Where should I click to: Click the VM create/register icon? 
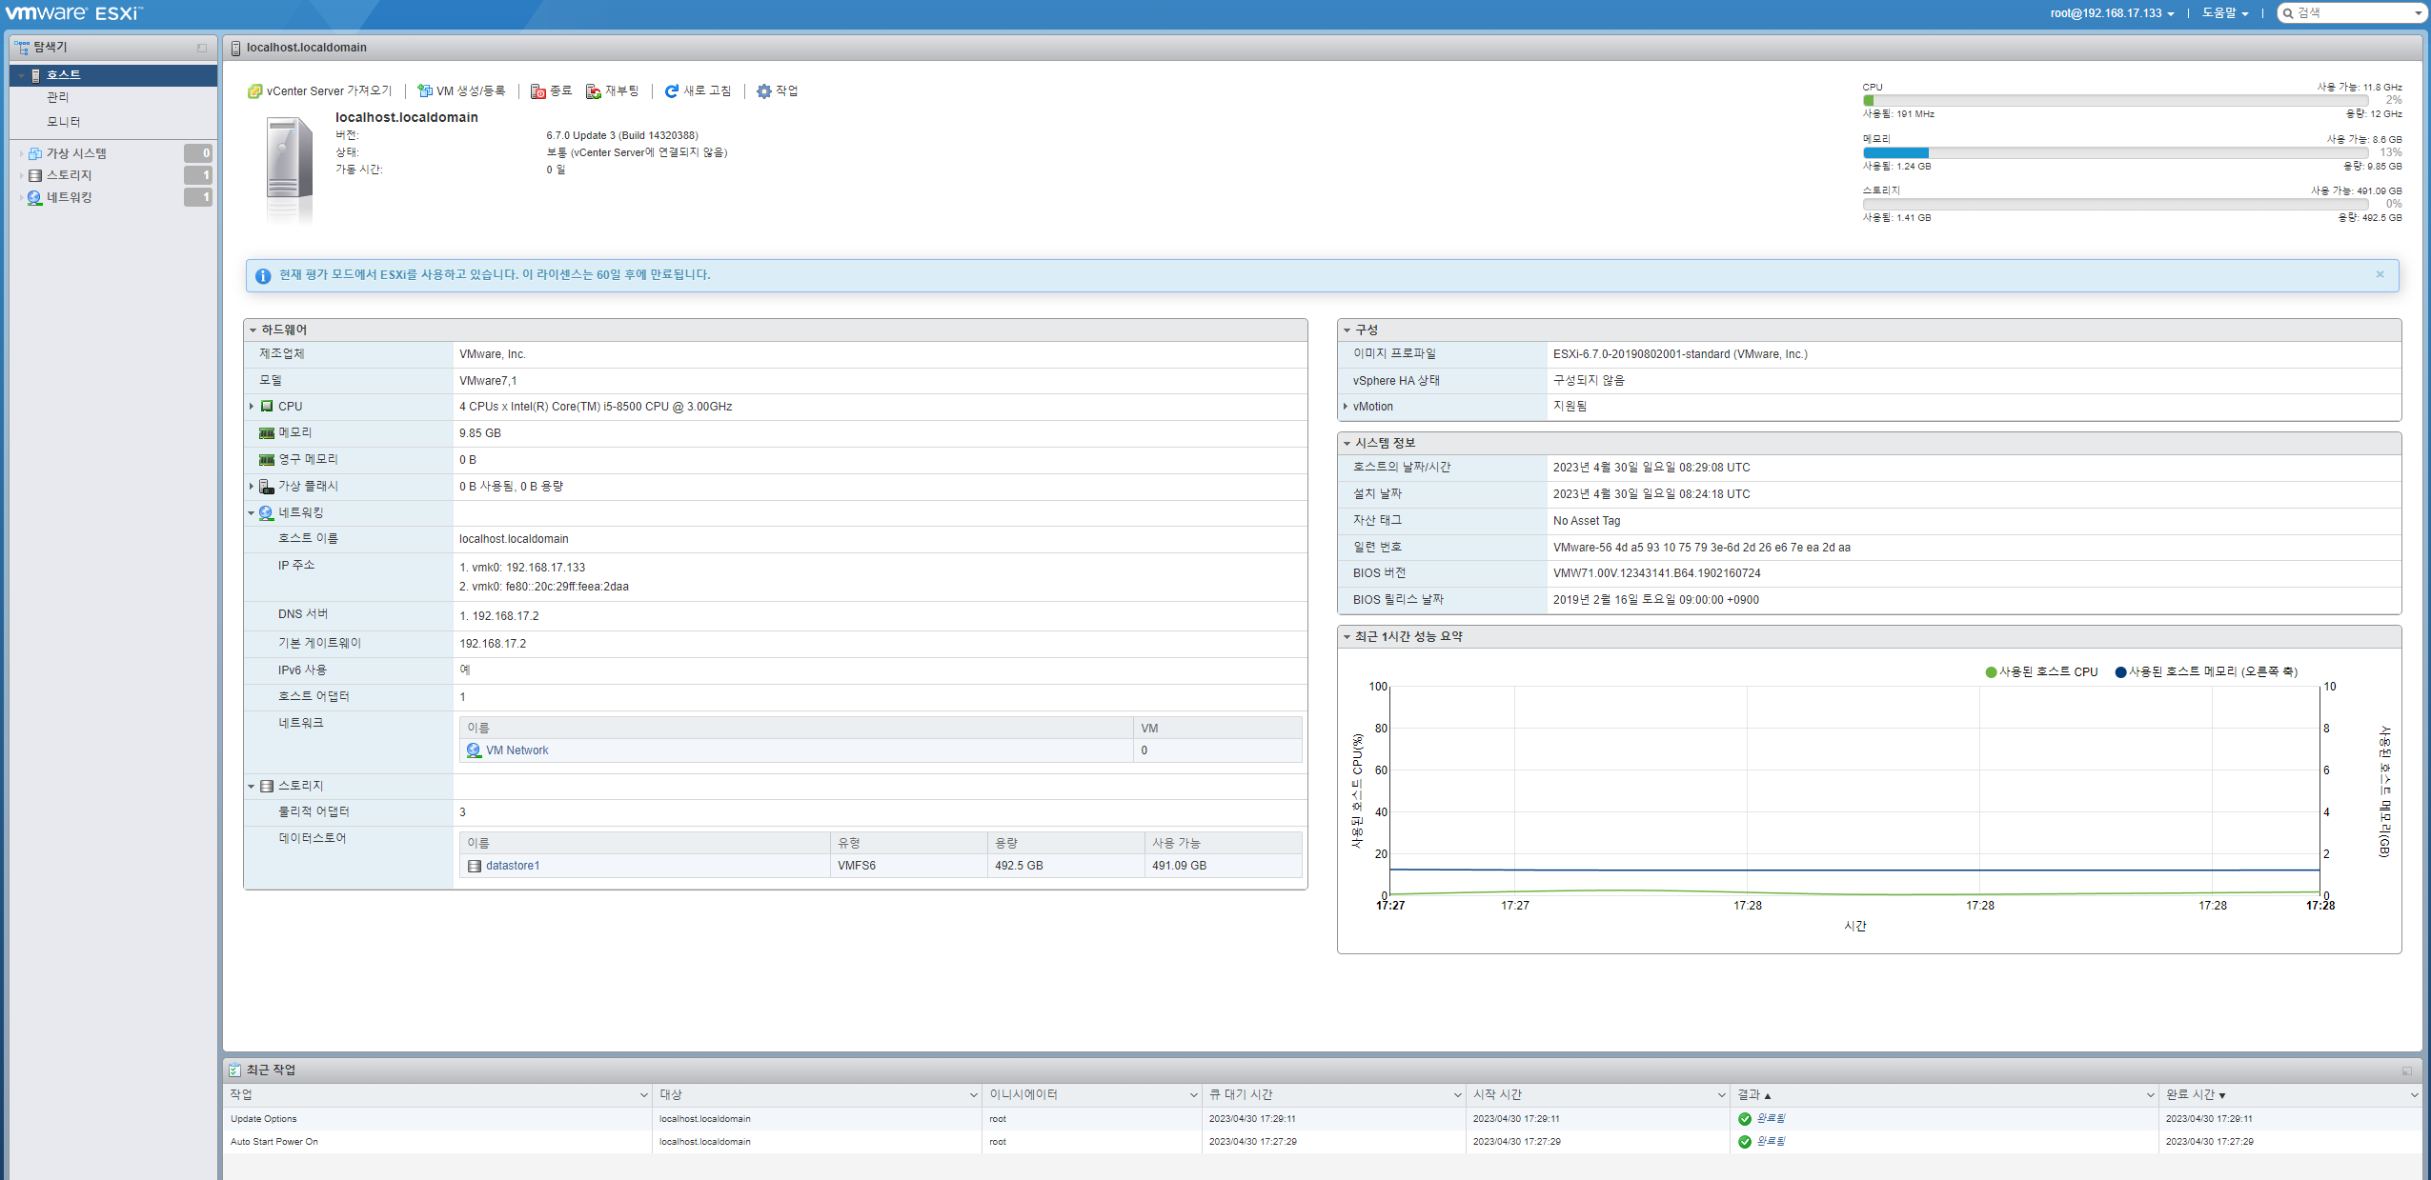[425, 91]
